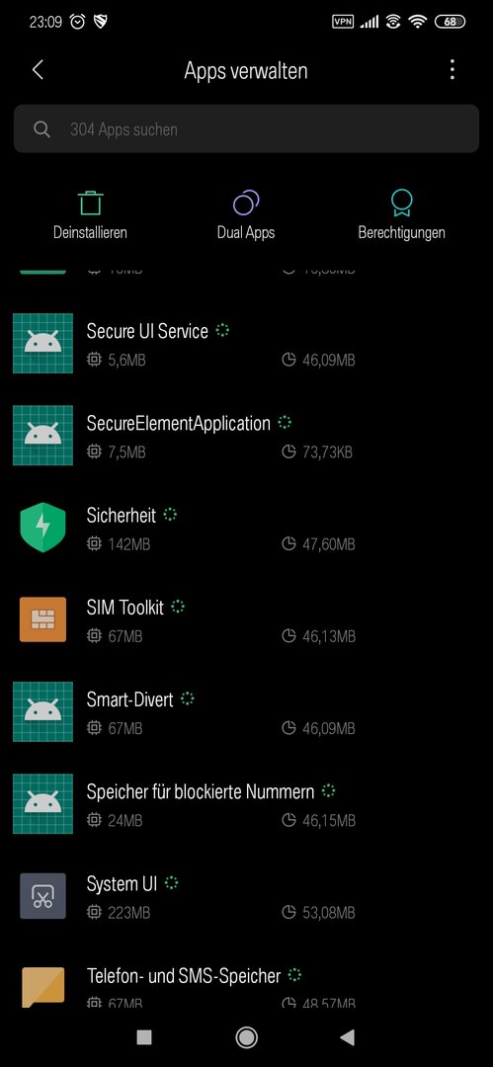Open Smart-Divert app entry
The image size is (493, 1067).
pyautogui.click(x=247, y=711)
